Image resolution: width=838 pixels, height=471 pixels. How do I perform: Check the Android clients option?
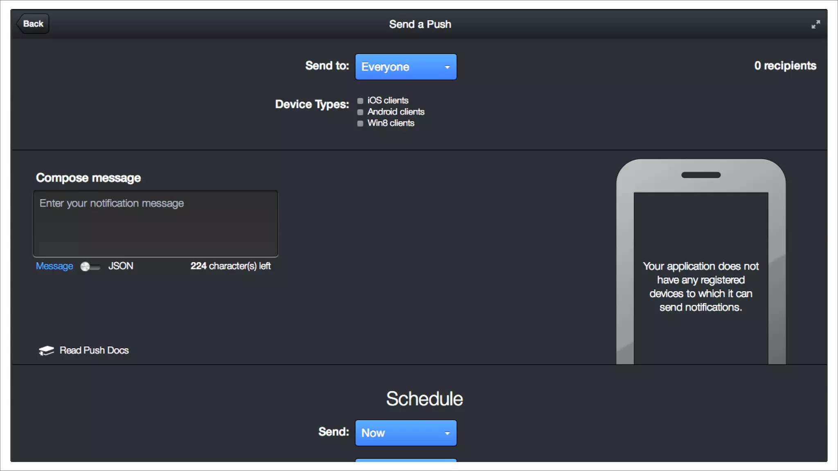pos(360,112)
